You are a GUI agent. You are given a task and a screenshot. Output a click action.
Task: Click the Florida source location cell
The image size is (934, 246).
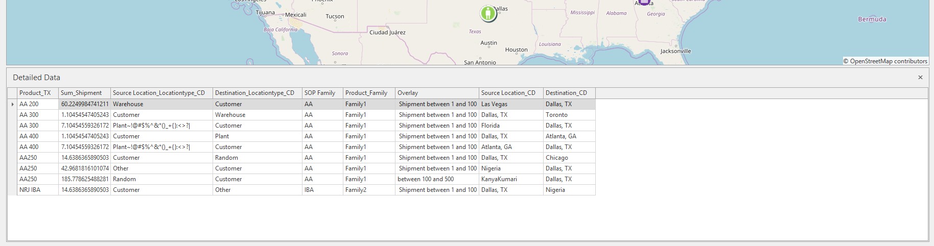511,126
